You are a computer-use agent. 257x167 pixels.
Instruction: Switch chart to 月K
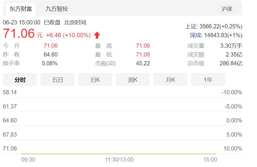tap(170, 80)
